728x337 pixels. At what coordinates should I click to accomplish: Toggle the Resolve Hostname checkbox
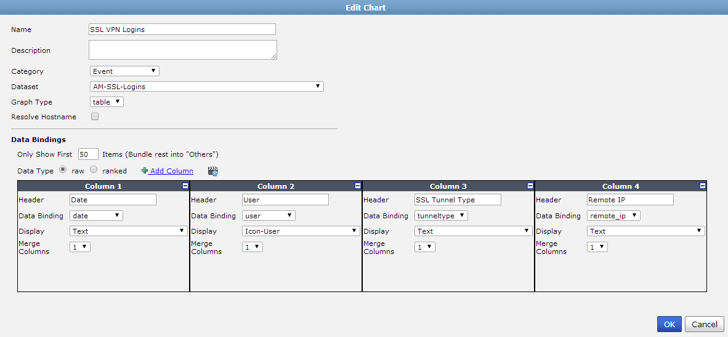pyautogui.click(x=95, y=116)
